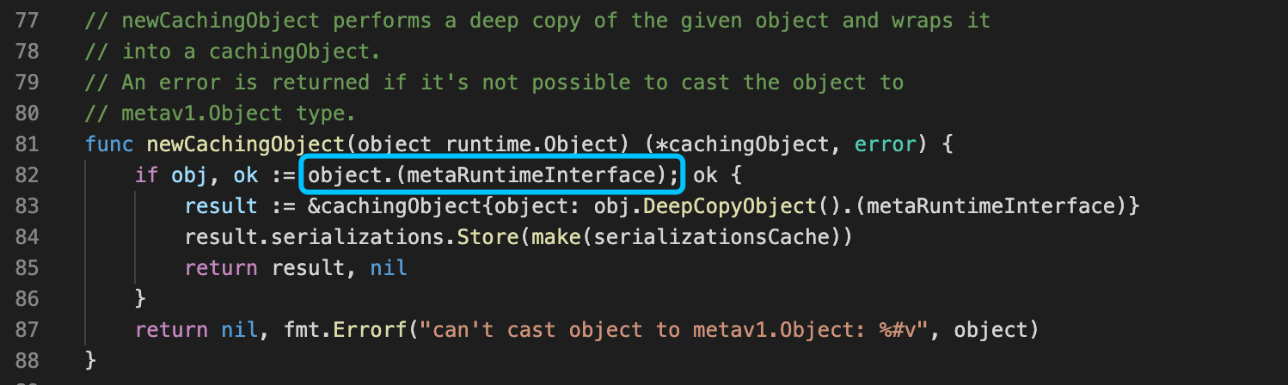Click the func keyword on line 81
This screenshot has width=1288, height=385.
click(x=109, y=144)
